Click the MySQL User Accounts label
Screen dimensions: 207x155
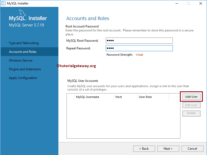[83, 81]
